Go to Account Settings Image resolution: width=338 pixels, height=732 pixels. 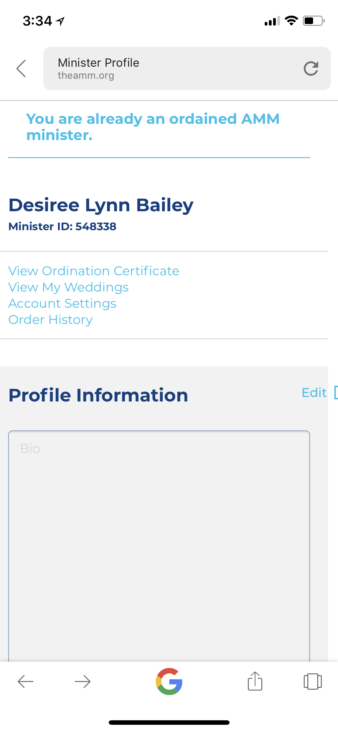pos(62,303)
